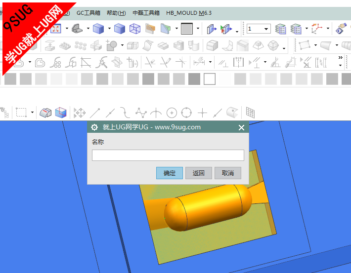Expand orient view dropdown arrow
351x273 pixels.
(x=88, y=29)
